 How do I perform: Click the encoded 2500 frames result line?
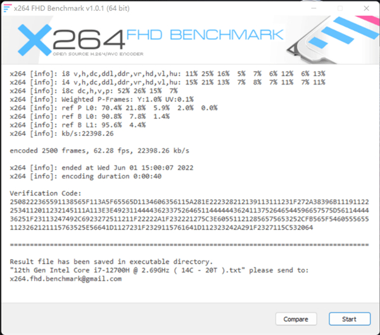tap(99, 150)
